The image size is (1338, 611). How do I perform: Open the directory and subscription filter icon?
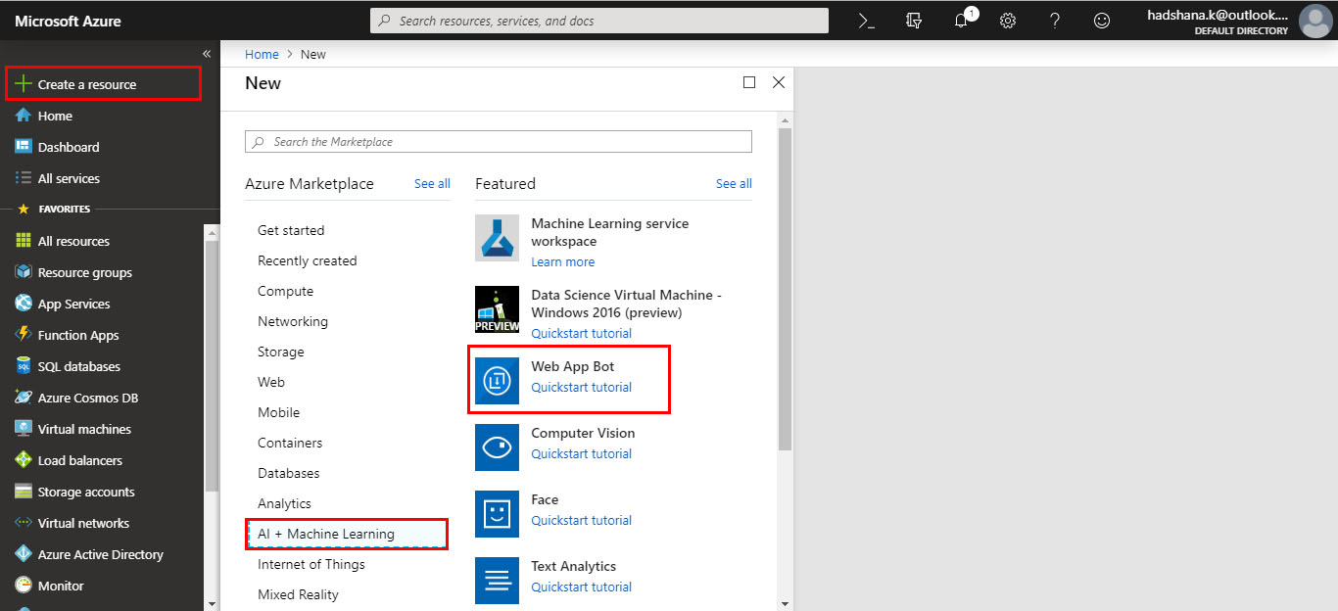914,21
